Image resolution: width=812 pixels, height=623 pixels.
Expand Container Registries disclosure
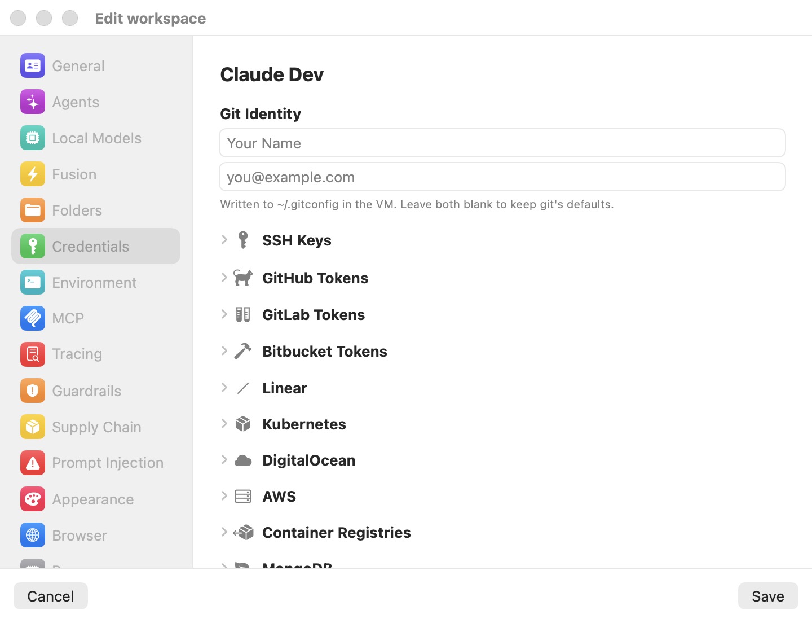click(224, 532)
